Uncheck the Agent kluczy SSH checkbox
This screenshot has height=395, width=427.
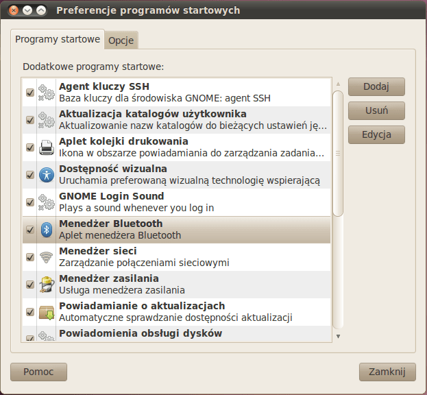pos(30,93)
